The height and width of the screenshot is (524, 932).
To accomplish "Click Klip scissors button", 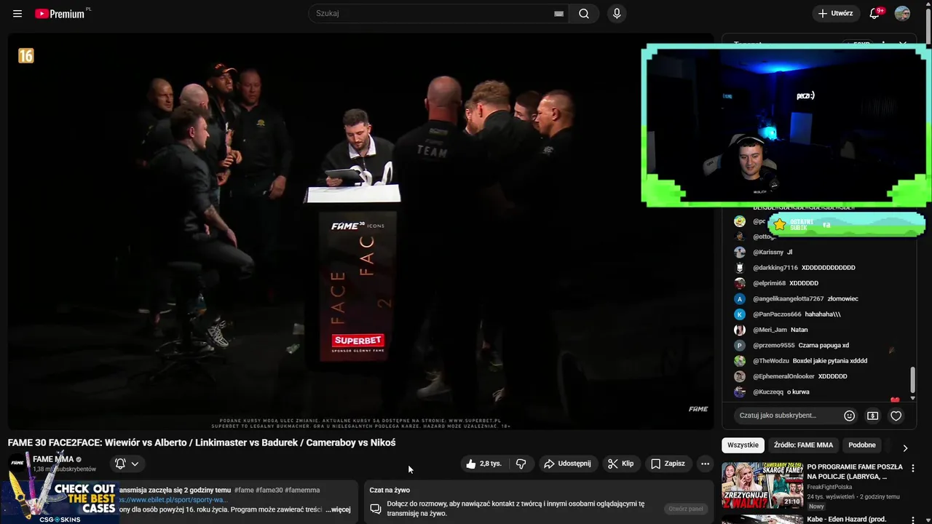I will click(621, 464).
